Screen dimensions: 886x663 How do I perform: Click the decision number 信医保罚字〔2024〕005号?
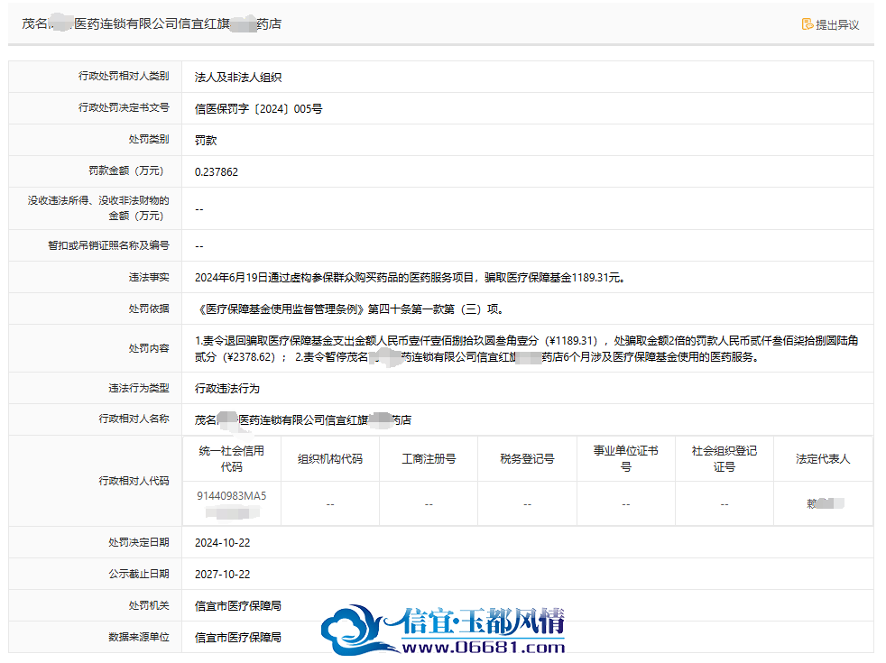tap(258, 108)
